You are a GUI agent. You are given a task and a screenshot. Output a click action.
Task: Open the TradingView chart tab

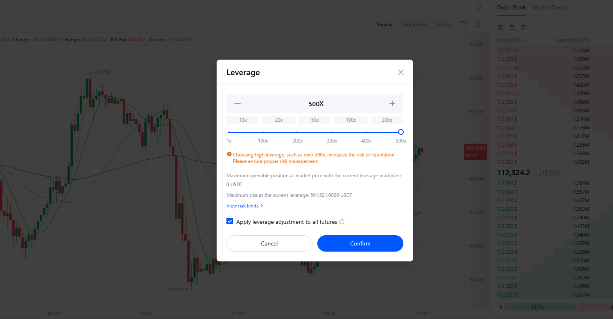(414, 24)
